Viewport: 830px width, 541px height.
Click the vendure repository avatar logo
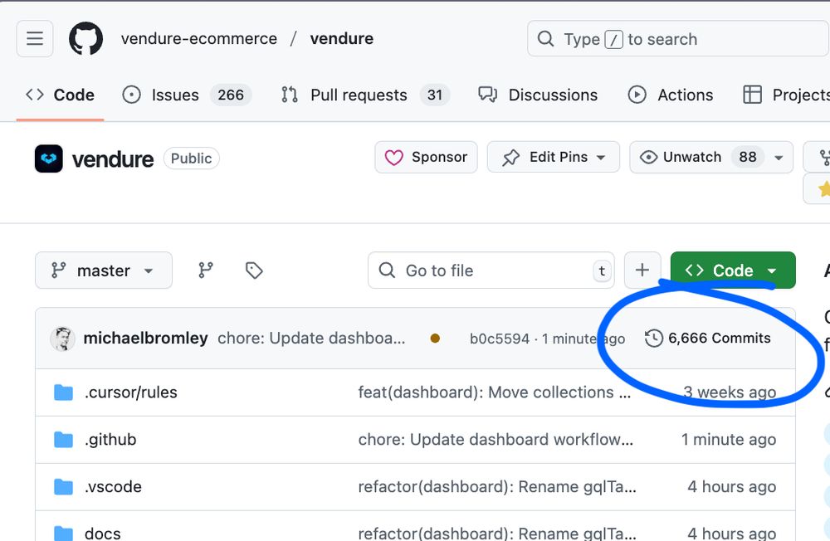pos(49,158)
